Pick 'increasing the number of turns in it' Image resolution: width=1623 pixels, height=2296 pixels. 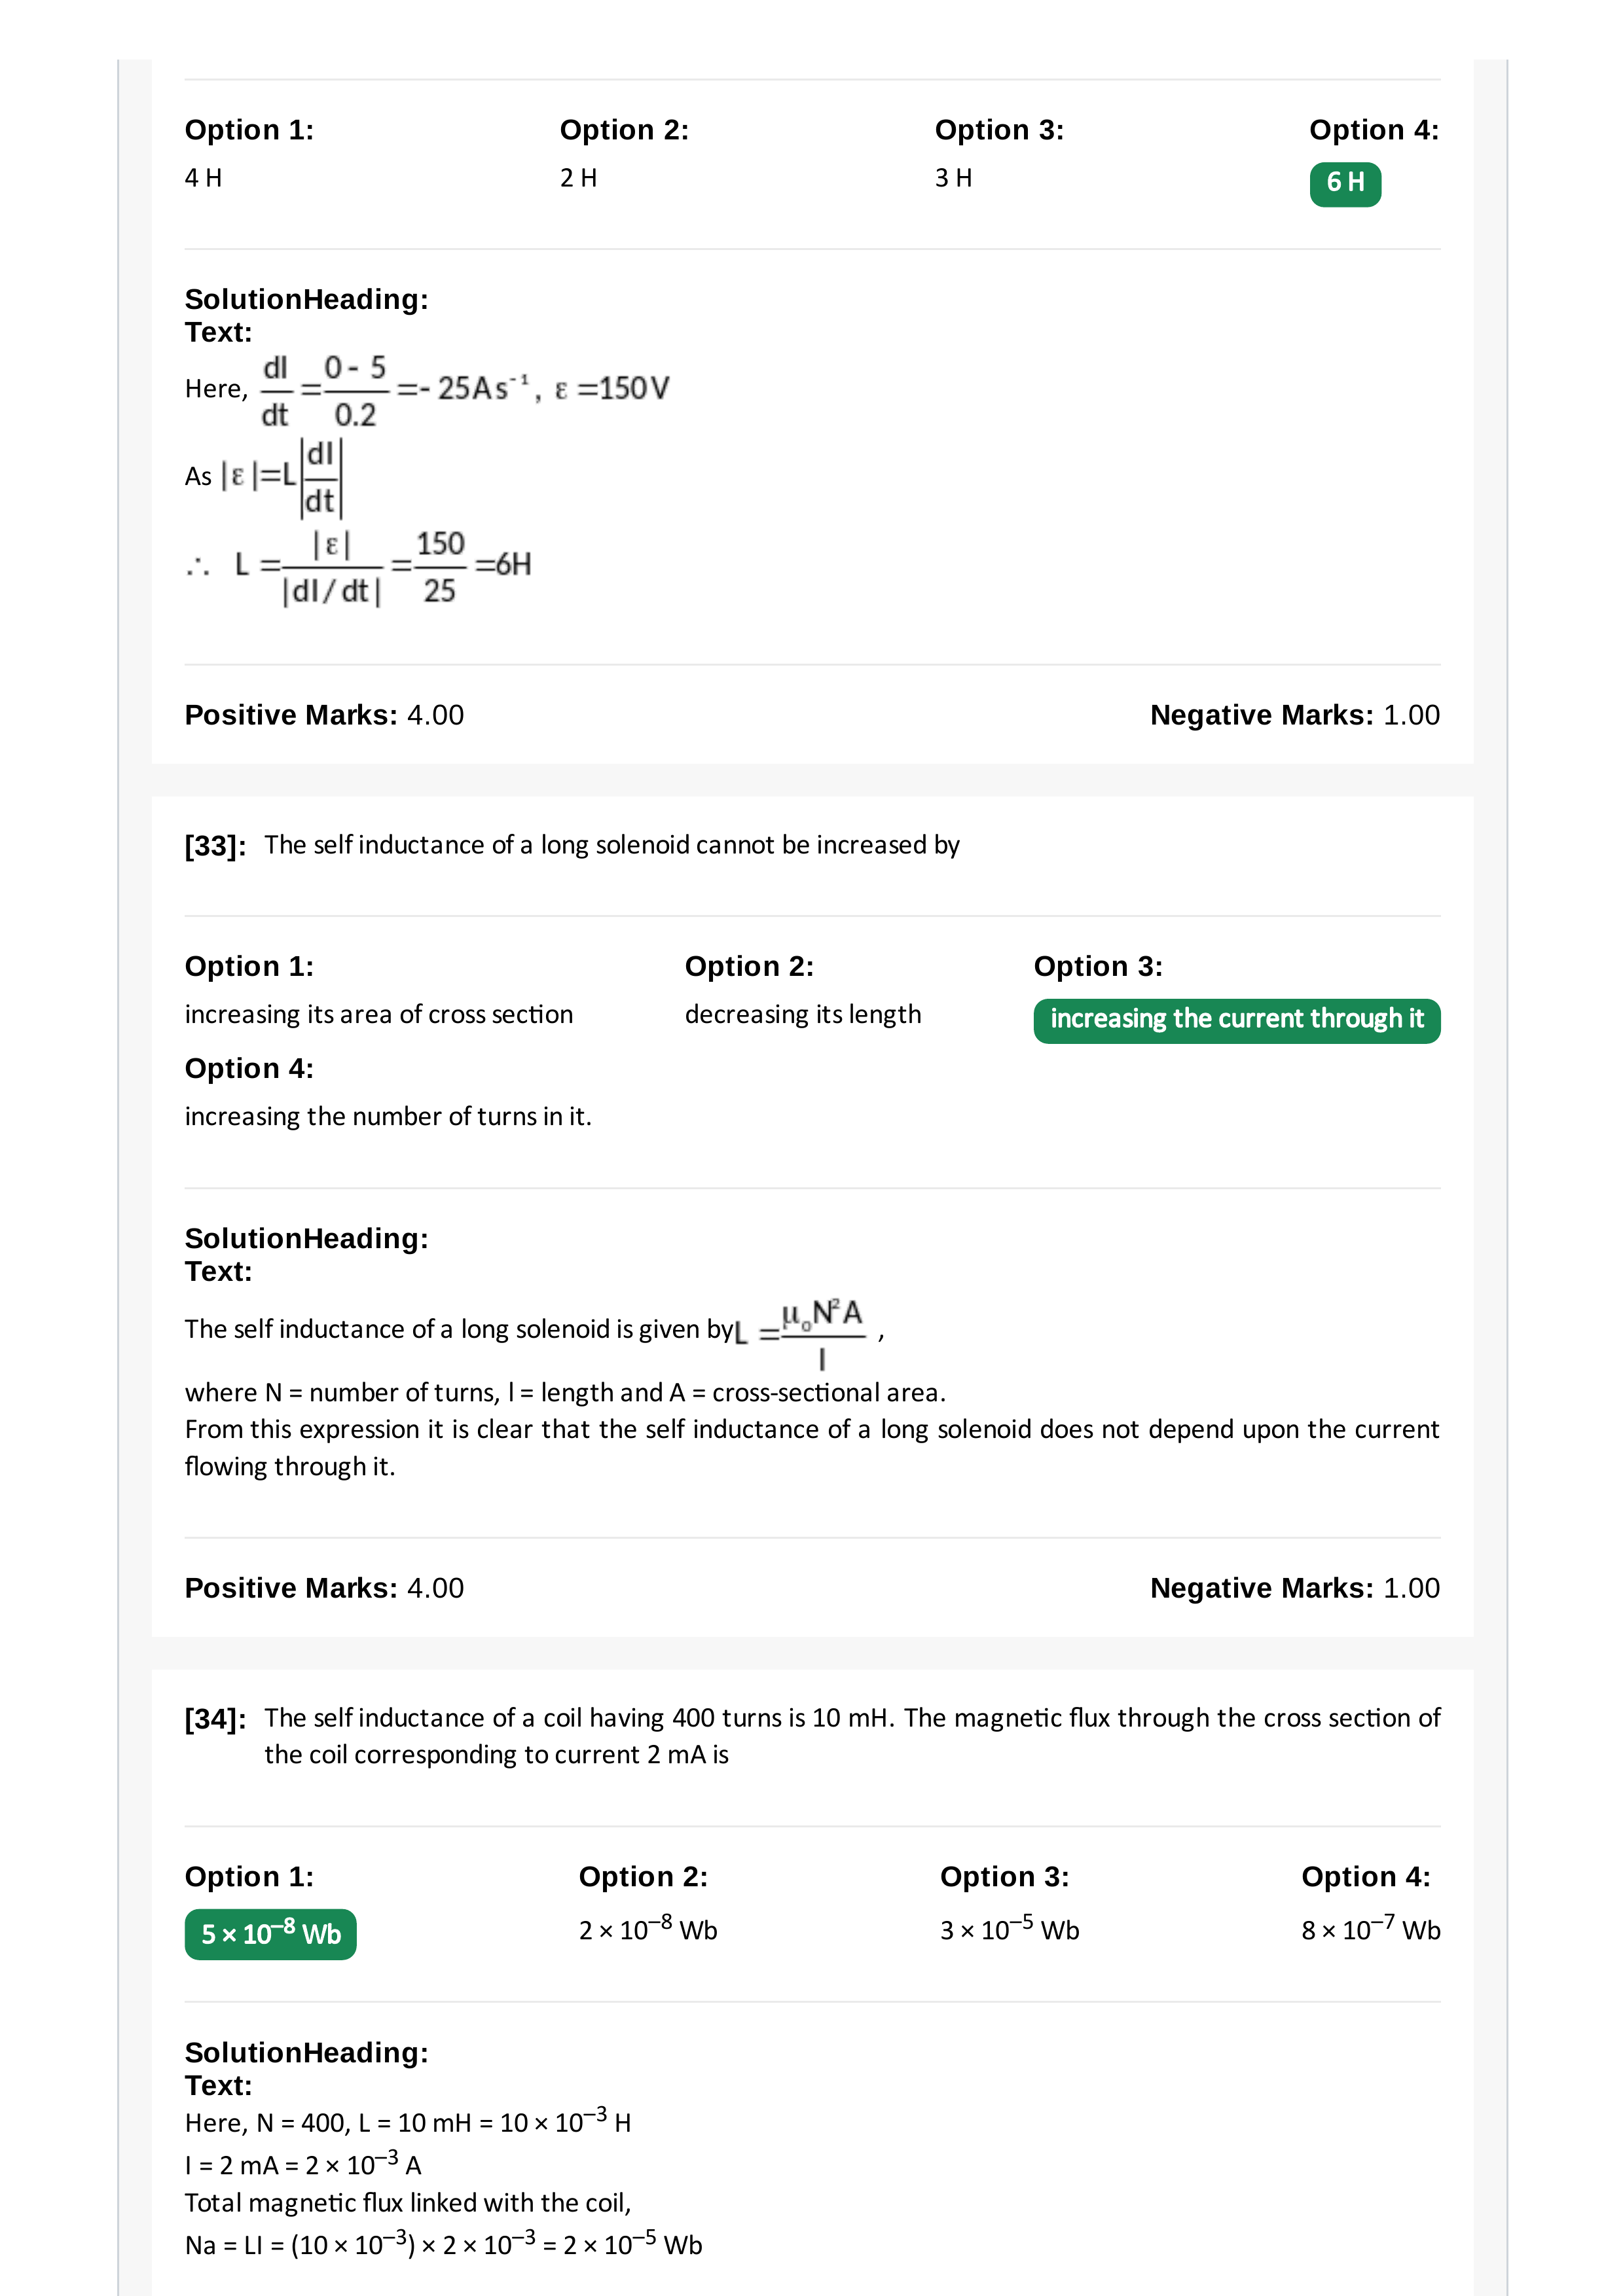tap(388, 1116)
